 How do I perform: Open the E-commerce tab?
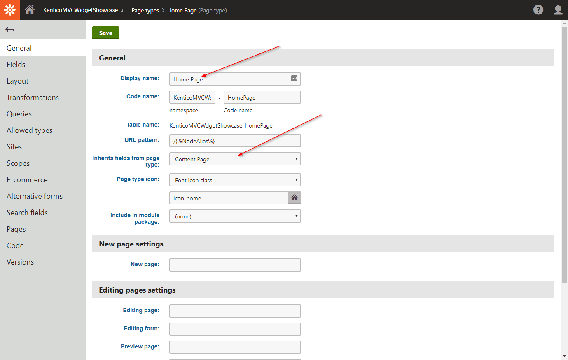tap(43, 179)
